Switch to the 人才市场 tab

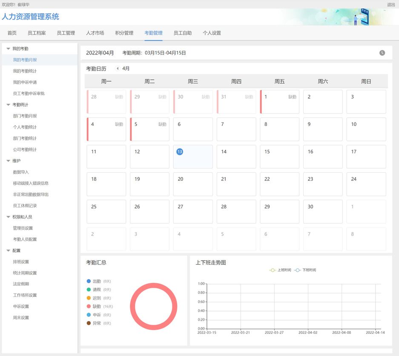click(95, 33)
